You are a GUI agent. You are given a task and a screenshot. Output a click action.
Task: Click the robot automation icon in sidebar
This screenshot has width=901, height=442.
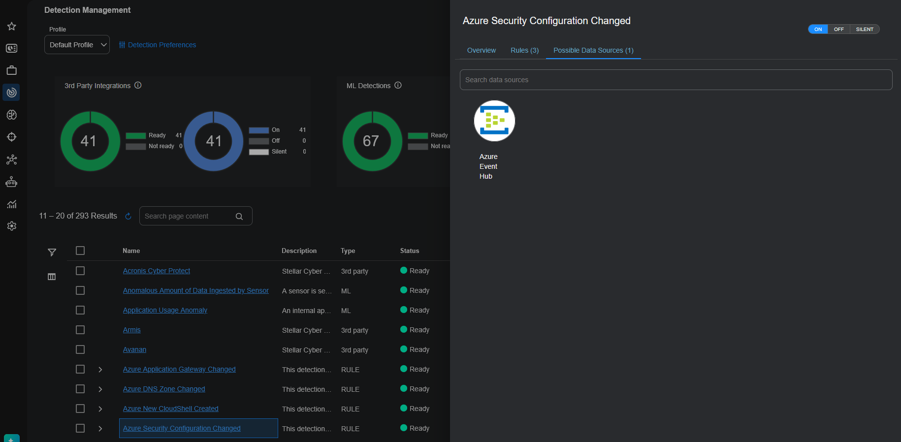[x=12, y=182]
